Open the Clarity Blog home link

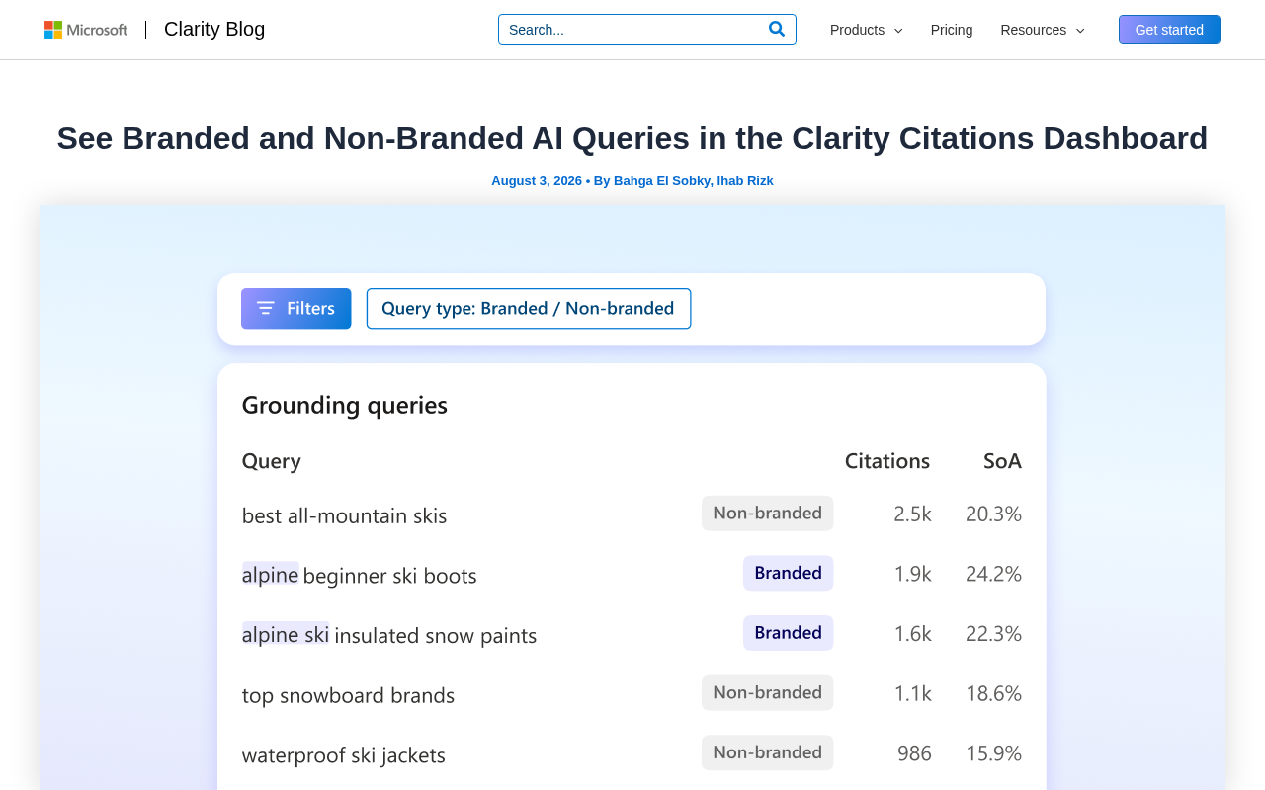214,30
